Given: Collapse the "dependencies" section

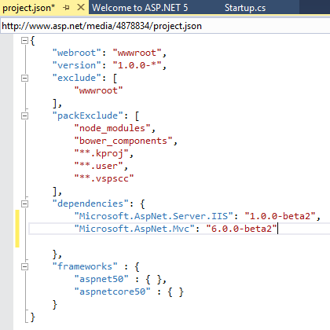Looking at the screenshot, I should click(x=24, y=203).
